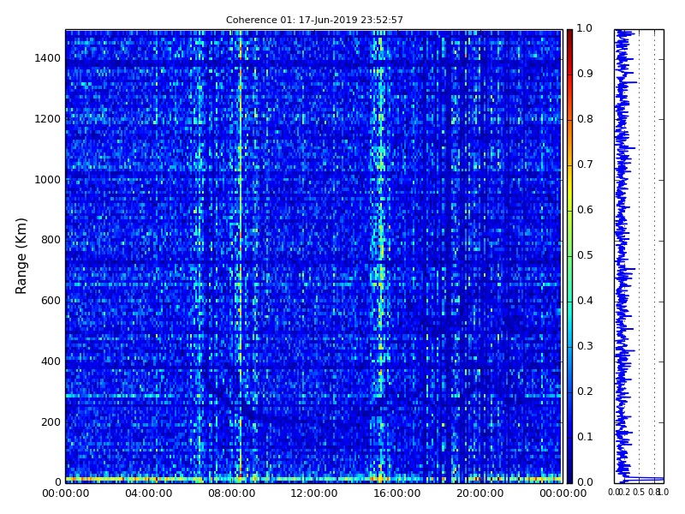Click the 08:00:00 time axis label
The width and height of the screenshot is (685, 514).
tap(231, 494)
